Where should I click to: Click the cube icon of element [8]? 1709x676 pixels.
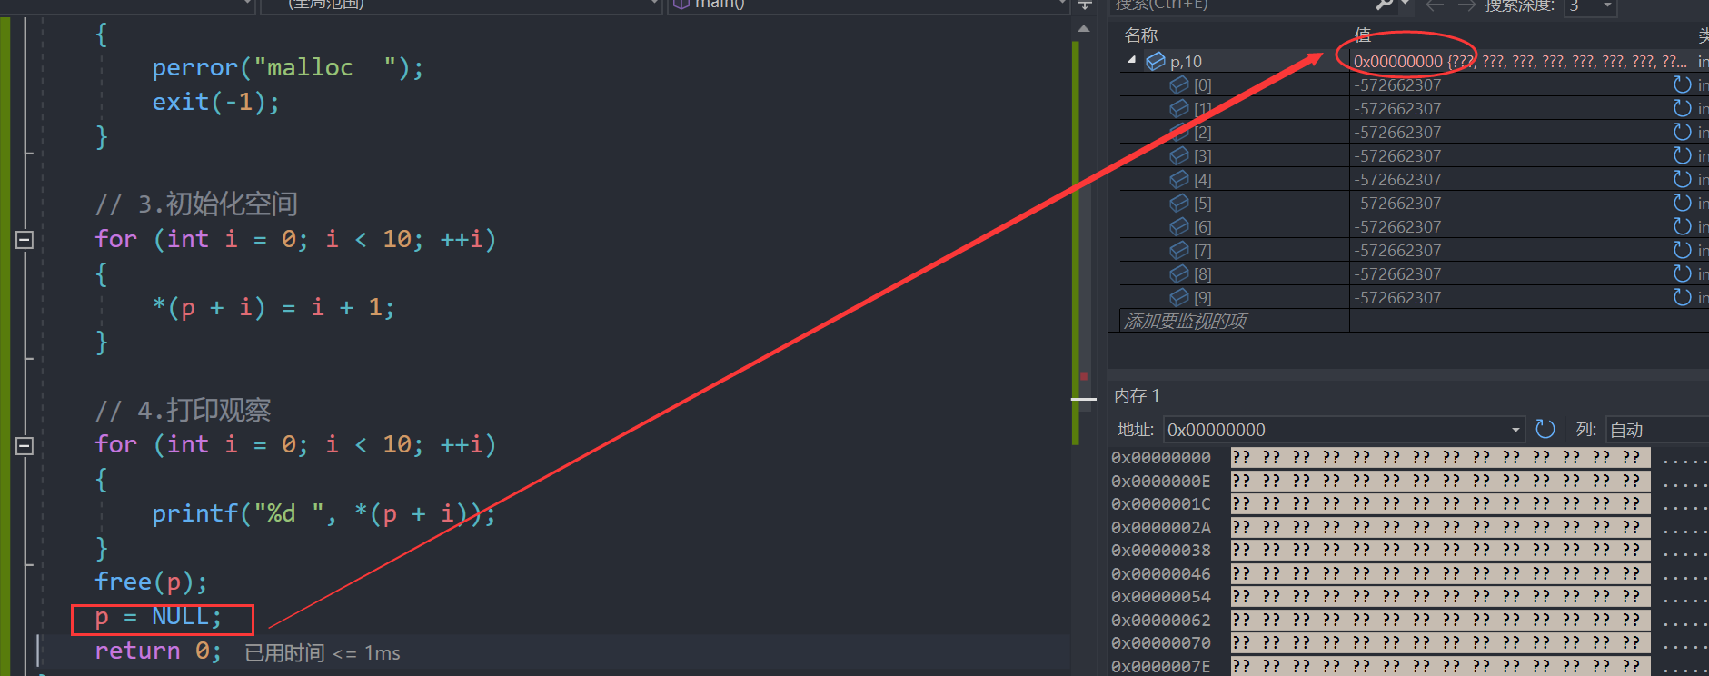click(x=1178, y=273)
